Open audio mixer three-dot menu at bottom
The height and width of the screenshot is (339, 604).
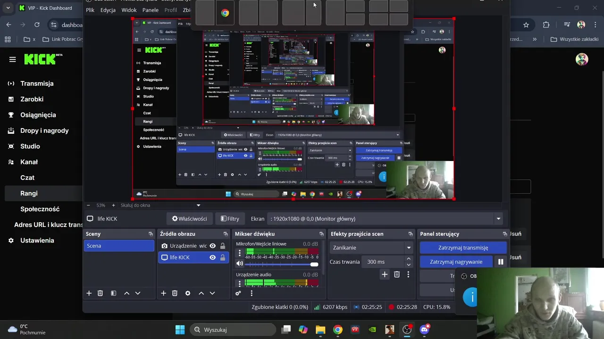[x=252, y=293]
